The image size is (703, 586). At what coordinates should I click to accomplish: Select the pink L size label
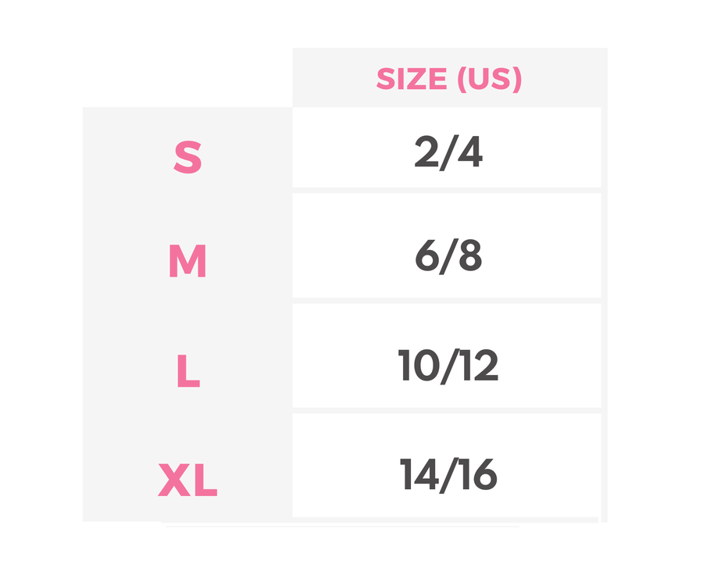tap(187, 371)
